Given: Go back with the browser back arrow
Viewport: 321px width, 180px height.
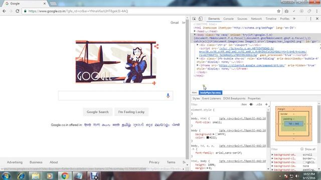Looking at the screenshot, I should [5, 11].
